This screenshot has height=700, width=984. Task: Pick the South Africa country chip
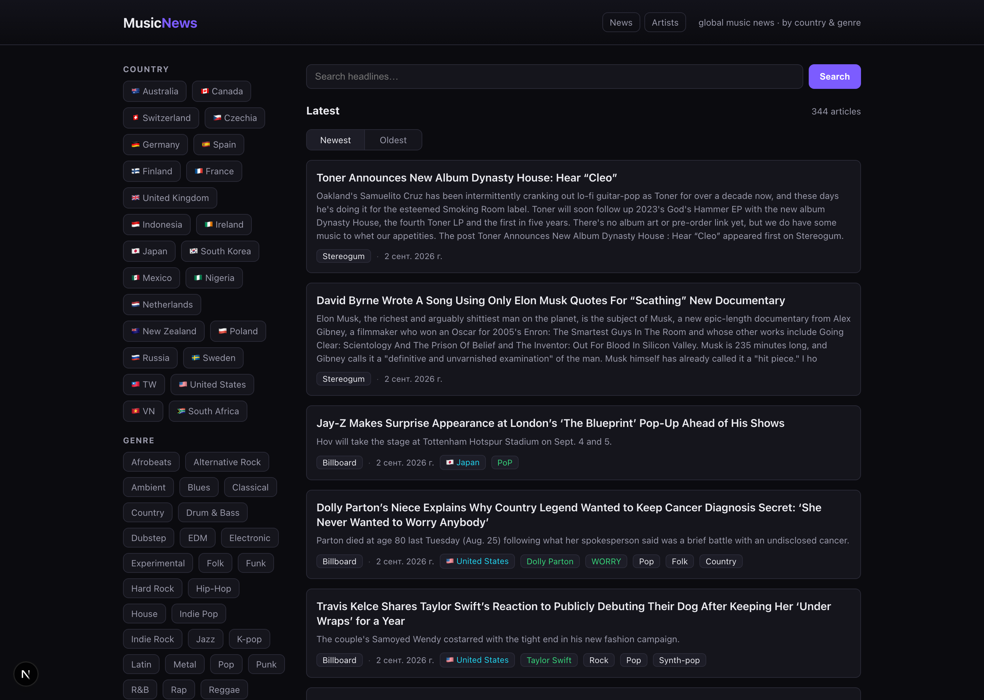(x=208, y=411)
